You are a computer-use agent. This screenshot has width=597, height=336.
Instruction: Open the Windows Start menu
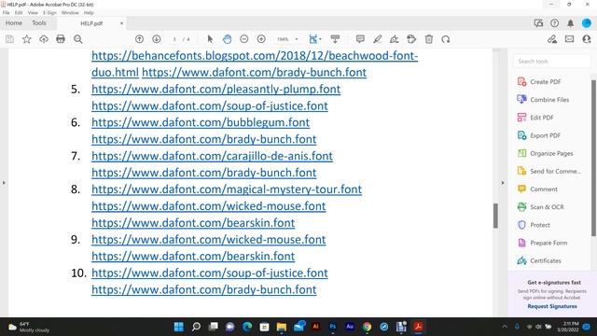(x=178, y=327)
